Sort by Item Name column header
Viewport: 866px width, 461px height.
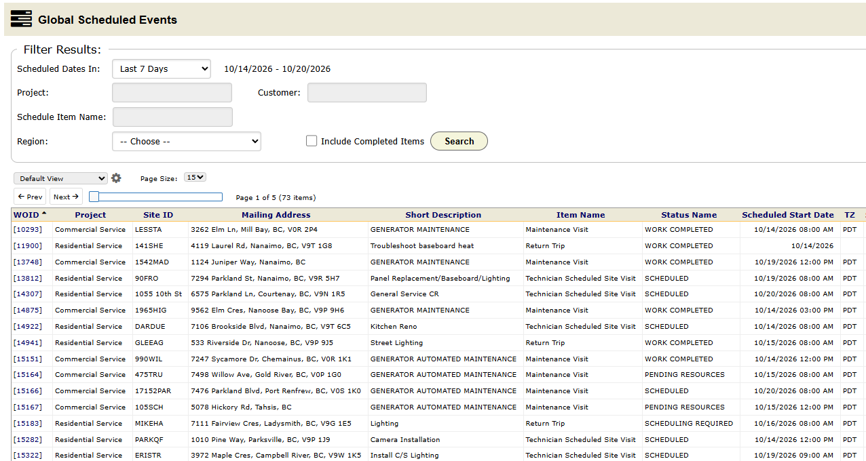click(x=580, y=215)
